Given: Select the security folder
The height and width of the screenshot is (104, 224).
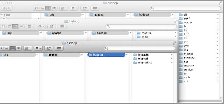Looking at the screenshot, I should (x=199, y=66).
